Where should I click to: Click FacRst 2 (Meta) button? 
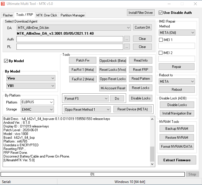pyautogui.click(x=83, y=79)
